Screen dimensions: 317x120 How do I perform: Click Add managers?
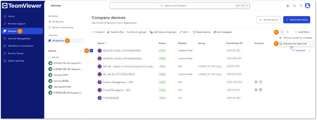(x=222, y=32)
